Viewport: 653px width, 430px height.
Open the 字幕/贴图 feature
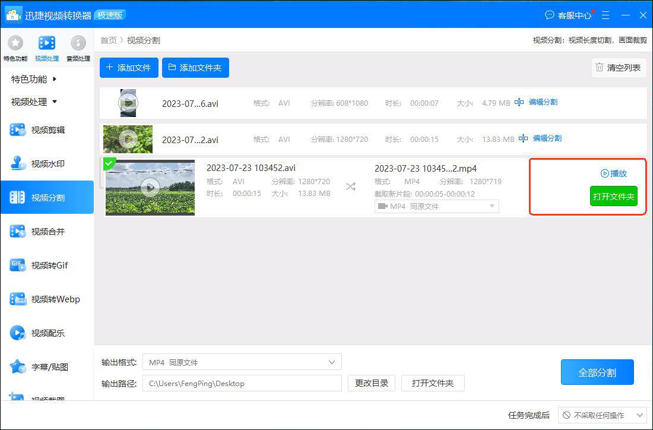[x=47, y=366]
